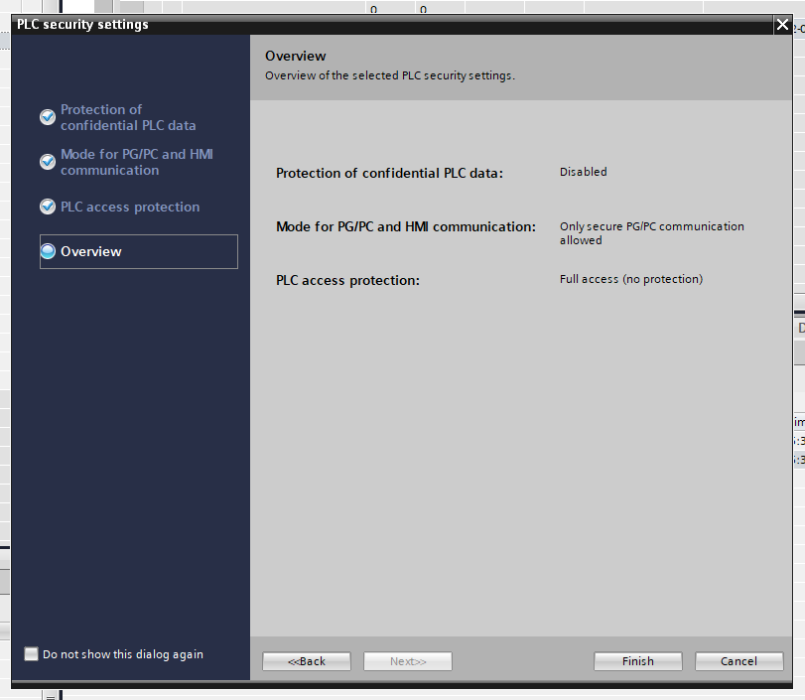Select the Overview step in the sidebar

pos(91,252)
